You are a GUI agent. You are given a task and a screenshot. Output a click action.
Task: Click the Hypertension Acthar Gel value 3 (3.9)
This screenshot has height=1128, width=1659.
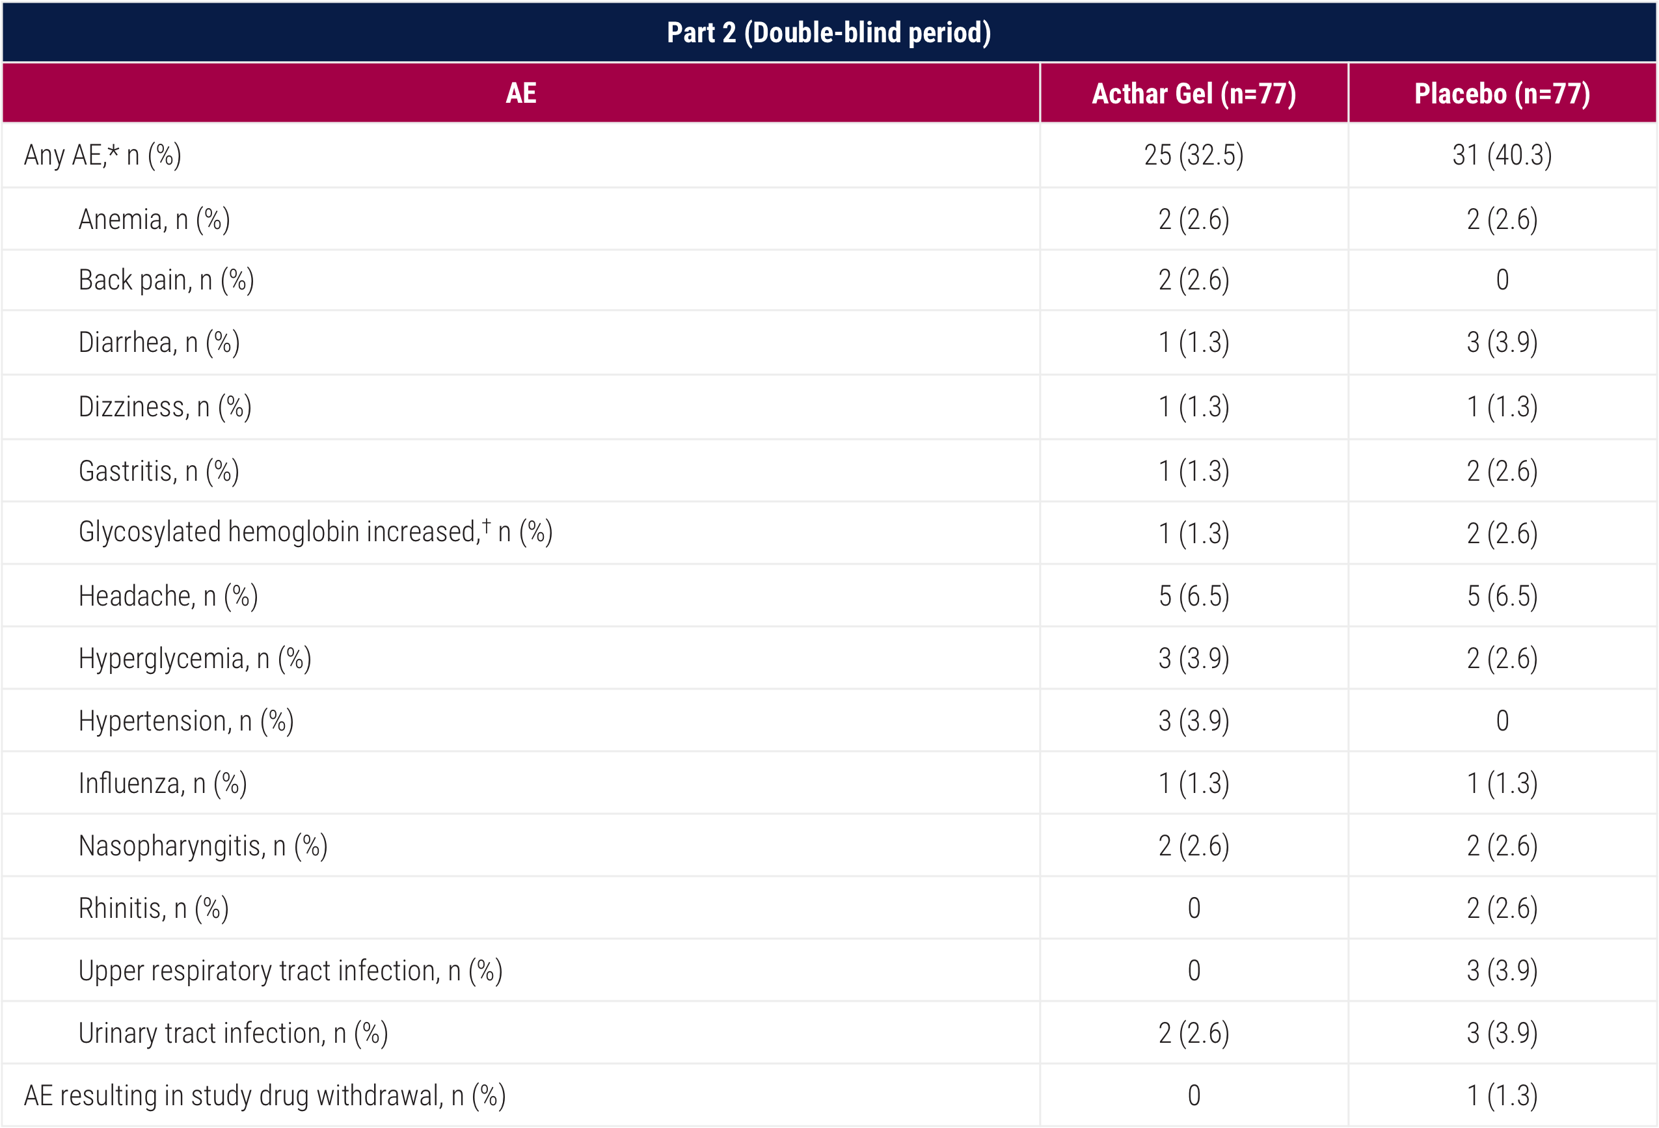pos(1194,721)
